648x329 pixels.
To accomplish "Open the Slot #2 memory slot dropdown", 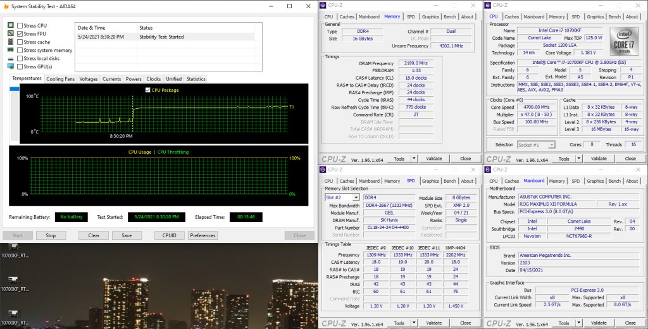I will coord(356,197).
